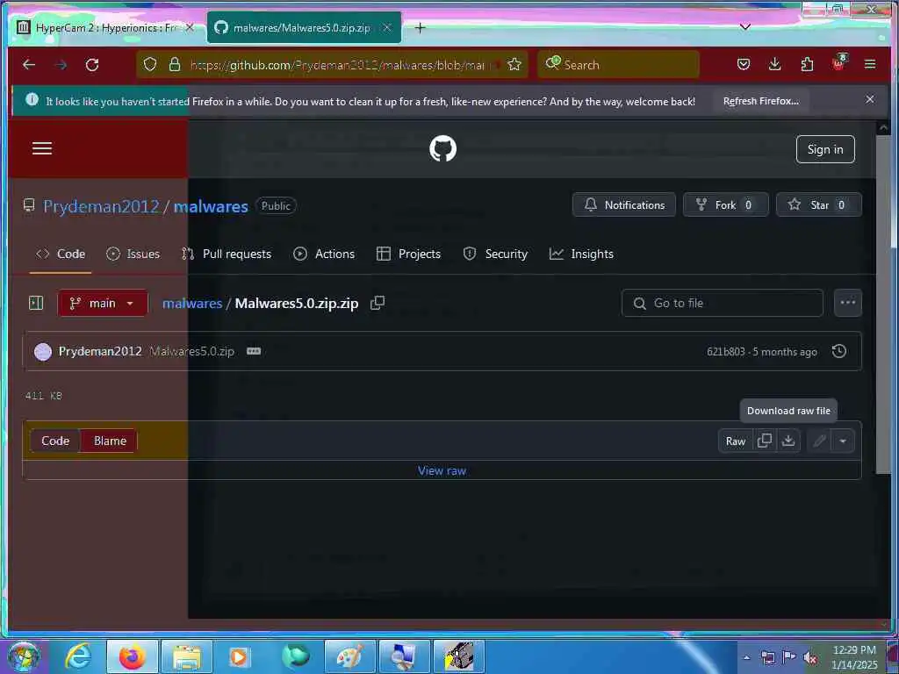Open the uBlock extension icon

pyautogui.click(x=838, y=63)
